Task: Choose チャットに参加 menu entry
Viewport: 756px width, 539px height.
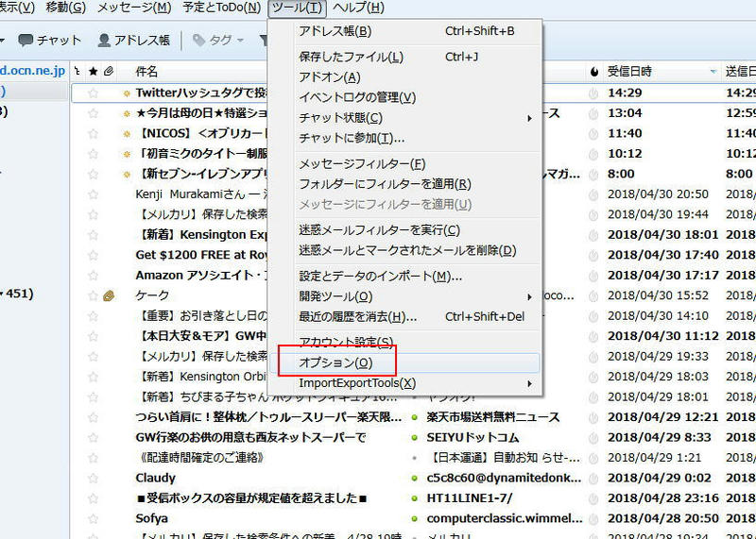Action: tap(404, 138)
